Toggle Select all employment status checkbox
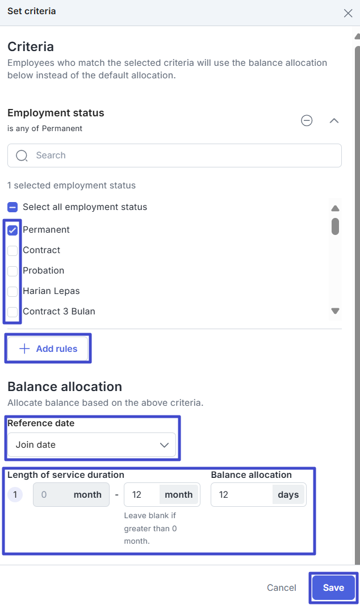The width and height of the screenshot is (360, 605). click(12, 207)
